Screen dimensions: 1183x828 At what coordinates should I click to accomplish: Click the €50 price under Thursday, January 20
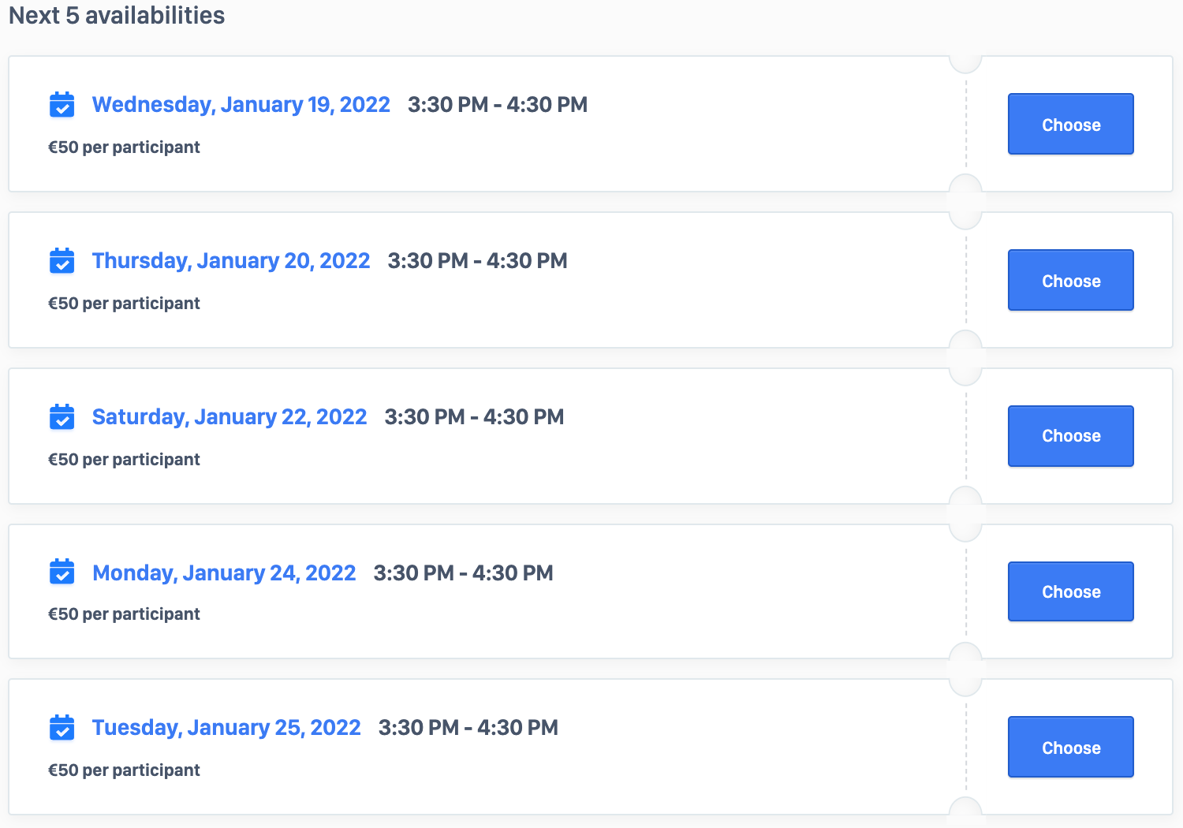124,304
